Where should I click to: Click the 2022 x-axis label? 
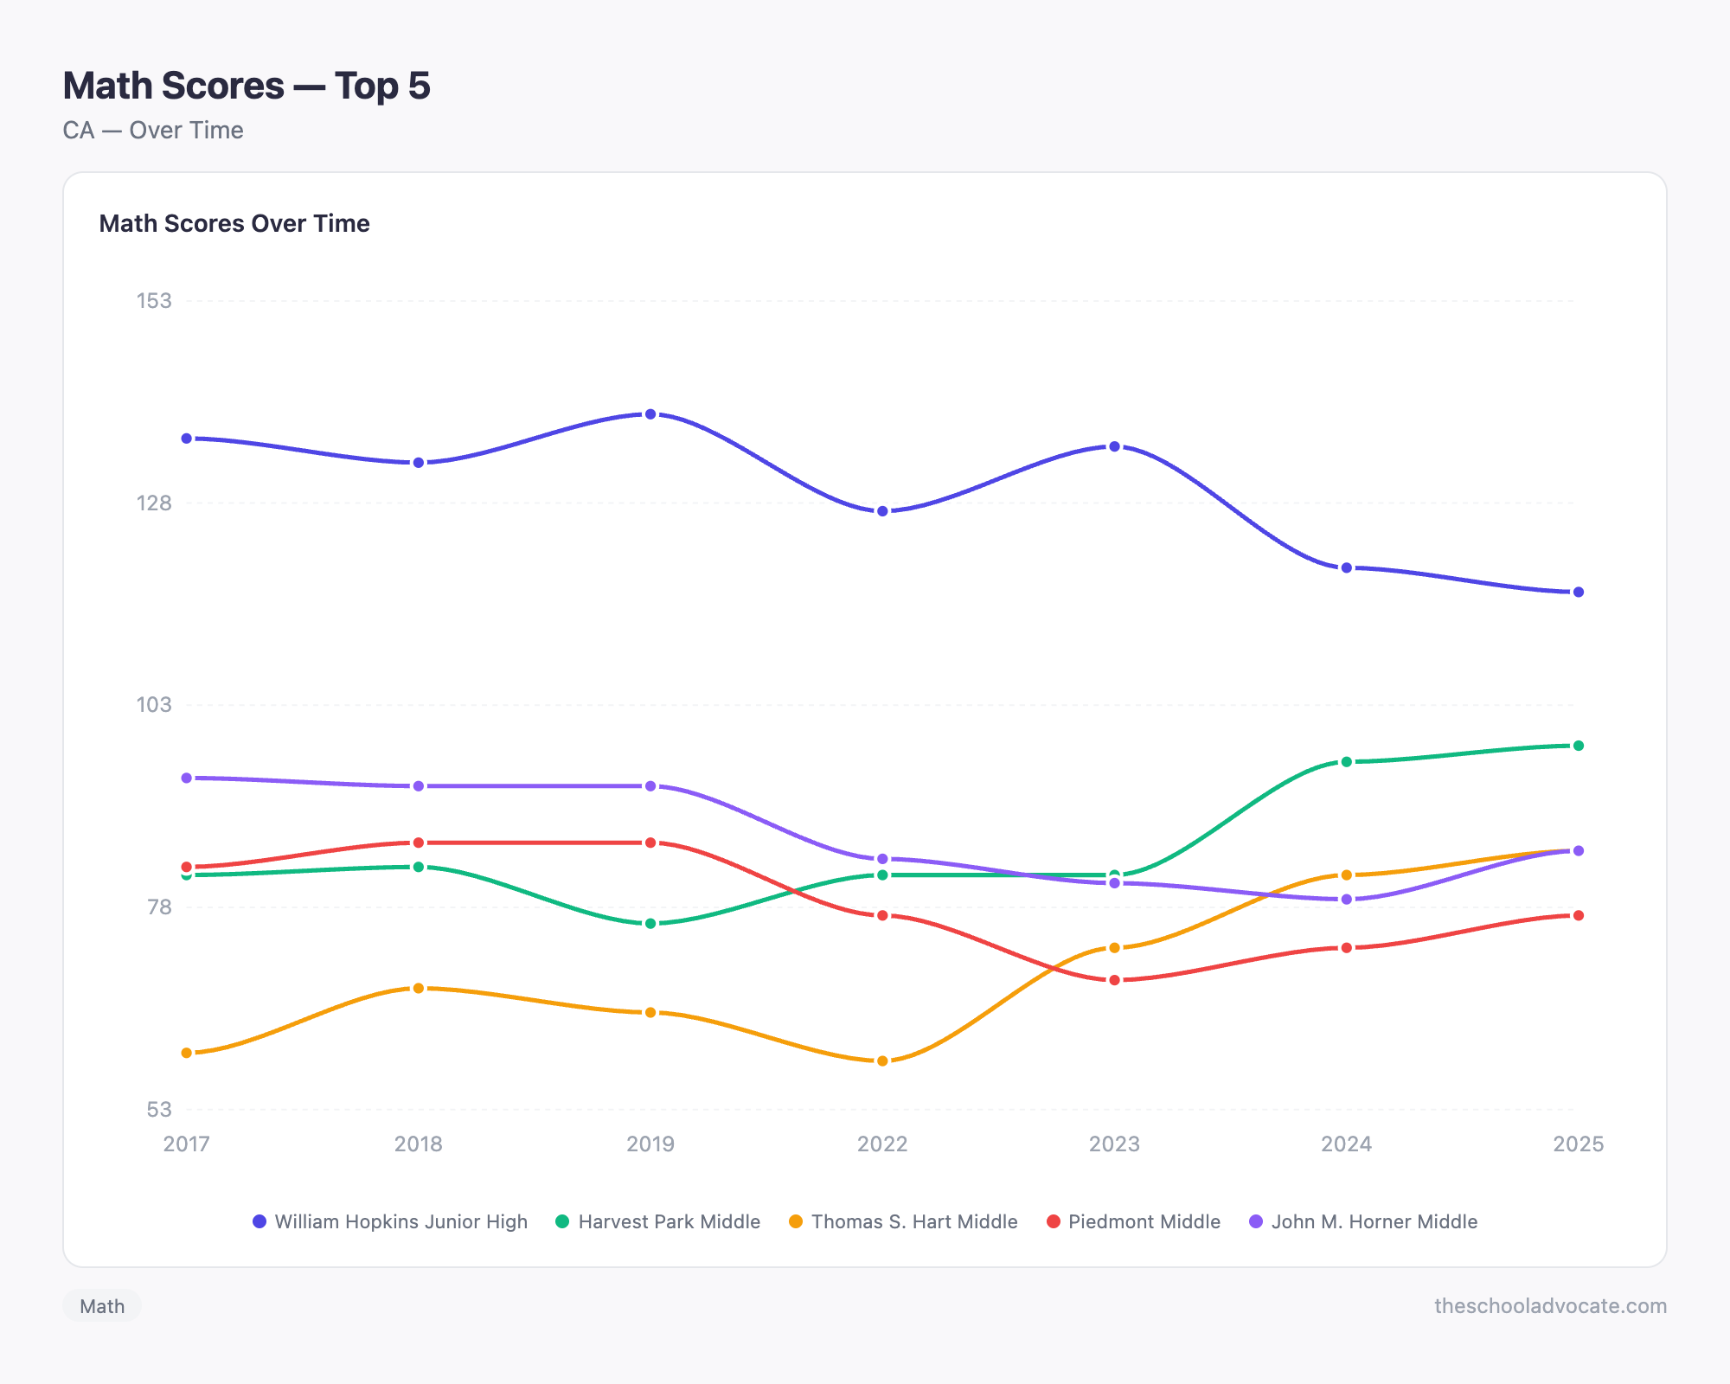click(882, 1144)
